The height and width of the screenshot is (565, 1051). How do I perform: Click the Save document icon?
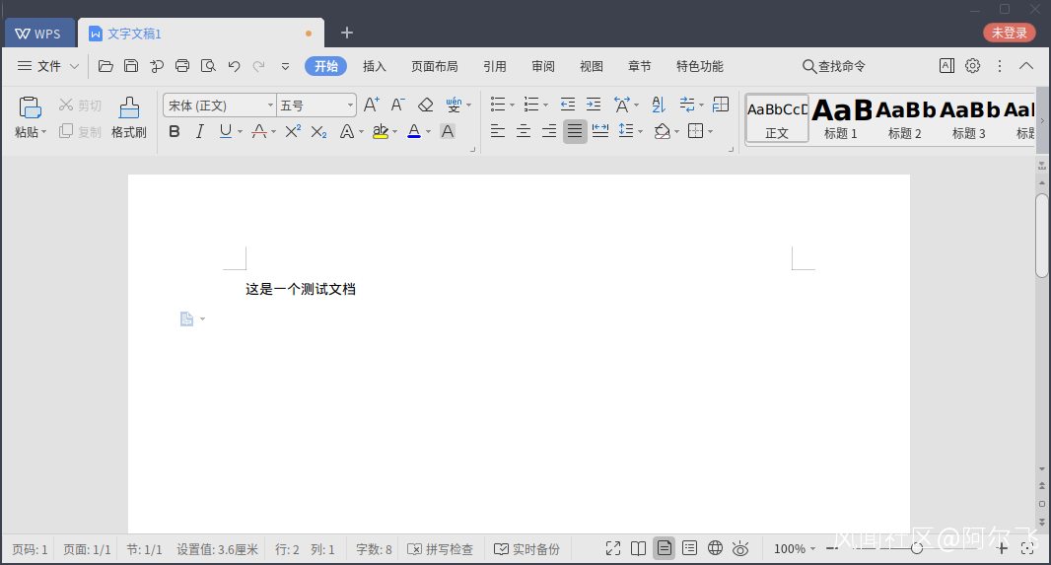131,66
